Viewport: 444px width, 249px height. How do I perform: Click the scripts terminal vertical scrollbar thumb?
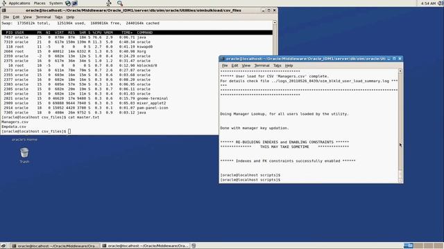click(400, 174)
